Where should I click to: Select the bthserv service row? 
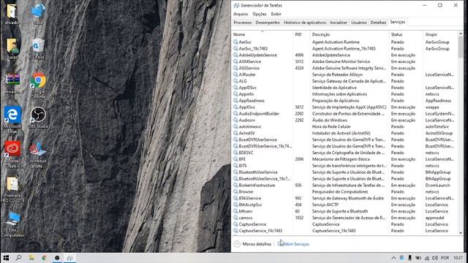[344, 211]
